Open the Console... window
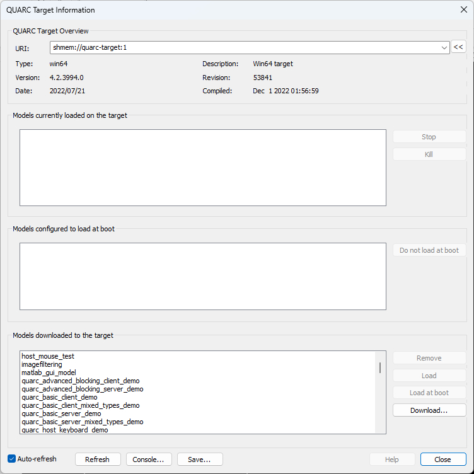 [149, 459]
